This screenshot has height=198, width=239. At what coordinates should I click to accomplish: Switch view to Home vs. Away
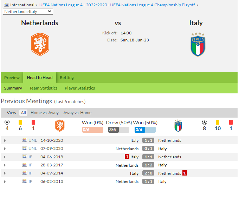tap(45, 113)
